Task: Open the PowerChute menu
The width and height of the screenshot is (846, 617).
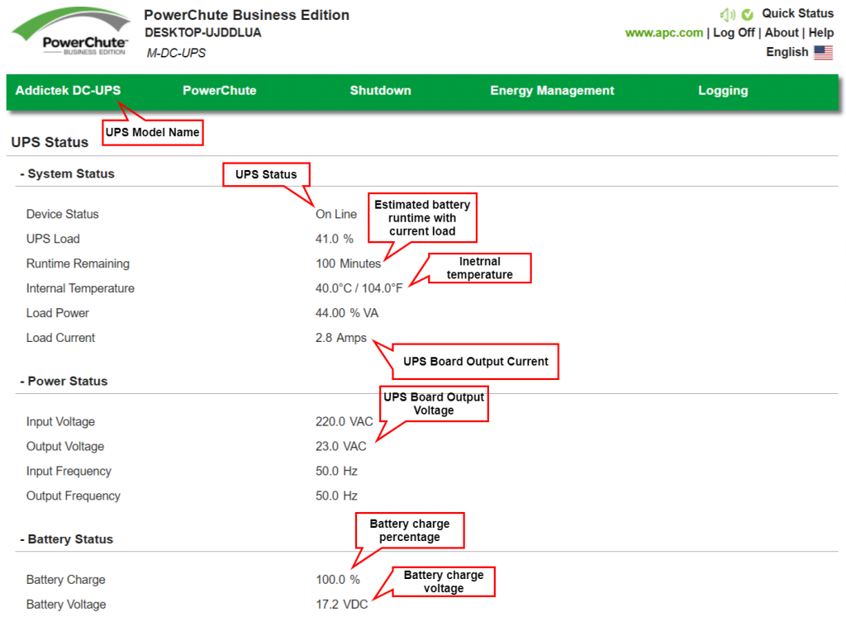Action: [220, 91]
